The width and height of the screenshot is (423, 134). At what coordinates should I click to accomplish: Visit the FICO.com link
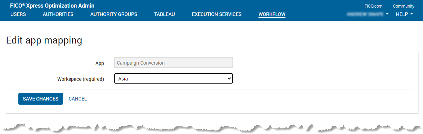373,6
